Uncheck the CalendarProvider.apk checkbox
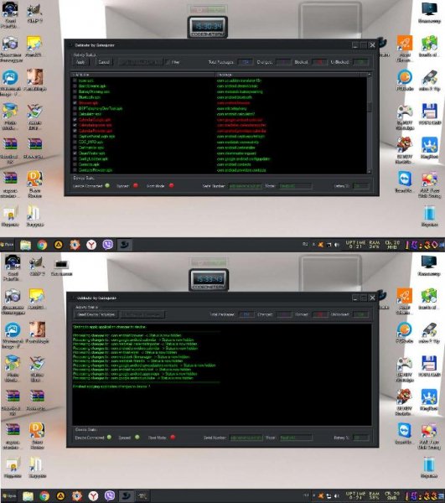445x503 pixels. [75, 131]
